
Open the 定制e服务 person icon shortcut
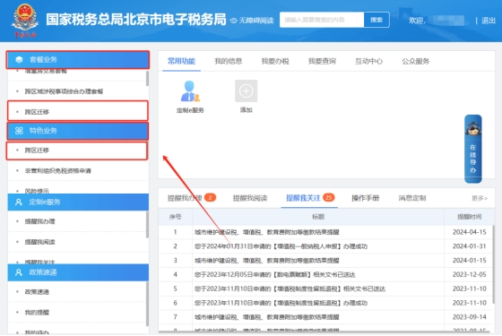pos(190,91)
